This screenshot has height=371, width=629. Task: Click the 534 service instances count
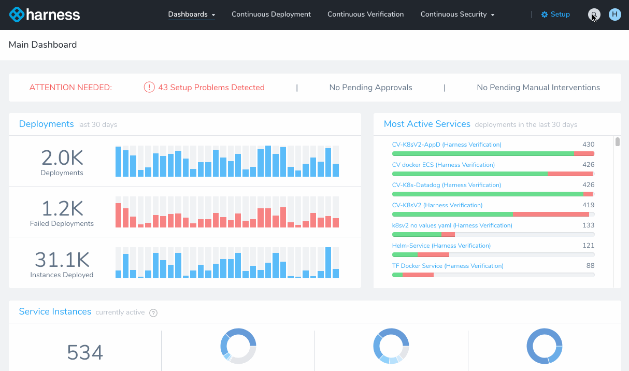click(x=85, y=352)
